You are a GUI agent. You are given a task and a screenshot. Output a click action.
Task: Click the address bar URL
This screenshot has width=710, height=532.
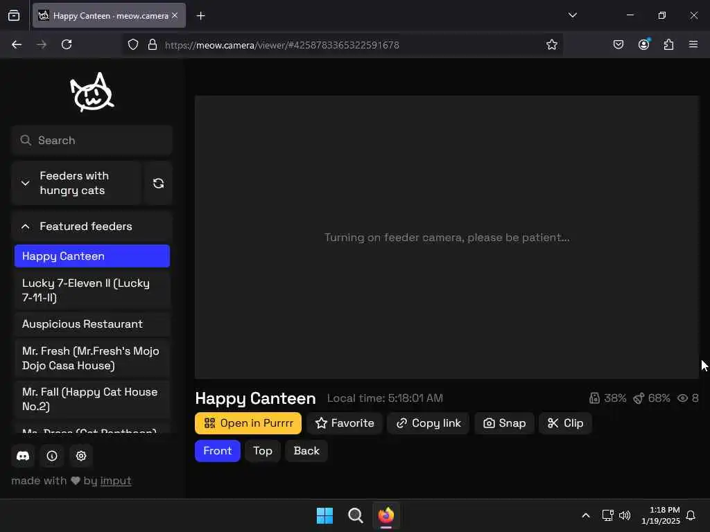point(282,45)
